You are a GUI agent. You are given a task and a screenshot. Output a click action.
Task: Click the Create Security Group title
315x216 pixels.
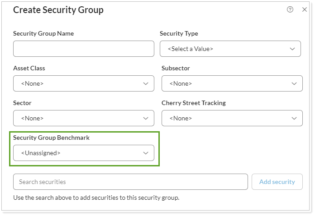[58, 10]
